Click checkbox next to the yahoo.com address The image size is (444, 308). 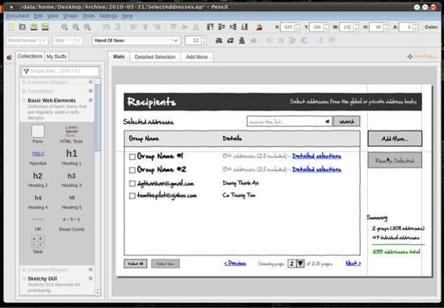[x=132, y=196]
